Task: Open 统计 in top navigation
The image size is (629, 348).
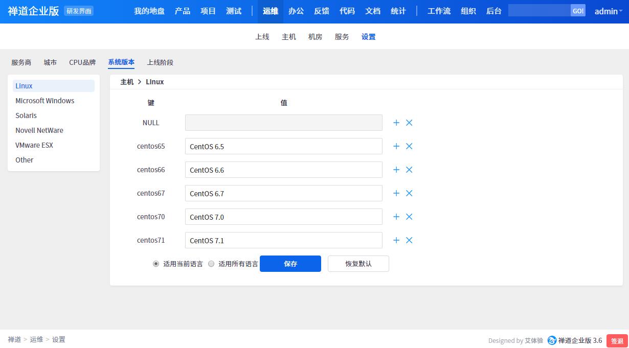Action: (x=398, y=11)
